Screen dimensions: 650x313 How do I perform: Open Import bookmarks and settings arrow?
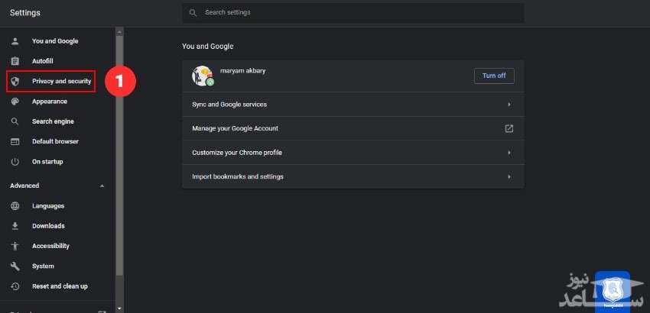(x=509, y=177)
